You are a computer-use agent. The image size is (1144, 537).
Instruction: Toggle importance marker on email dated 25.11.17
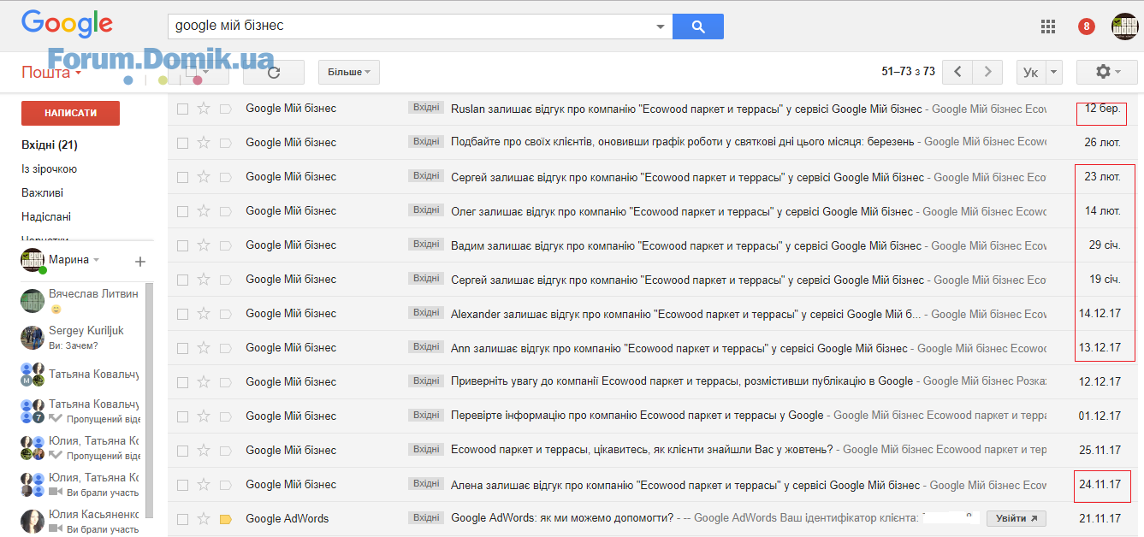coord(226,451)
